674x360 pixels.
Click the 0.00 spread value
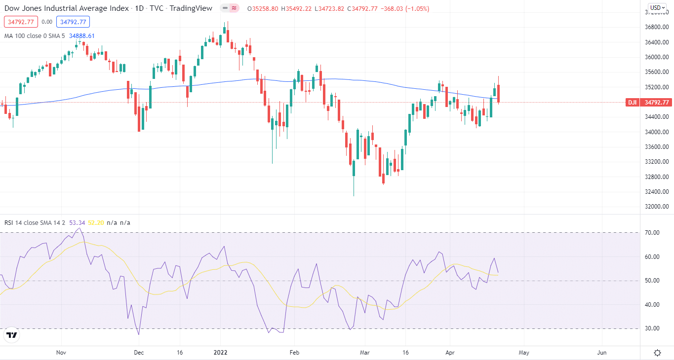[47, 22]
